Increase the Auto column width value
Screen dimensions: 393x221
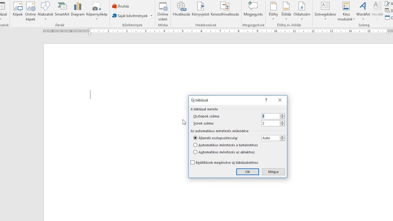(282, 137)
